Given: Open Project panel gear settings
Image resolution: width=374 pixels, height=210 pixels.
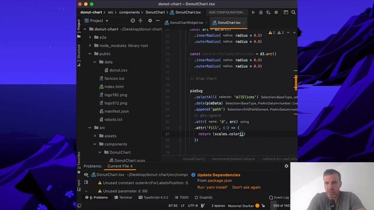Looking at the screenshot, I should pos(150,21).
